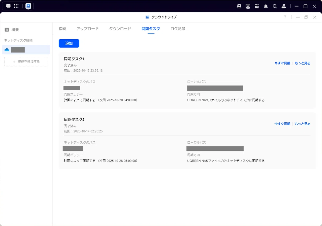Click 同期タスク1 sync direction text

226,100
